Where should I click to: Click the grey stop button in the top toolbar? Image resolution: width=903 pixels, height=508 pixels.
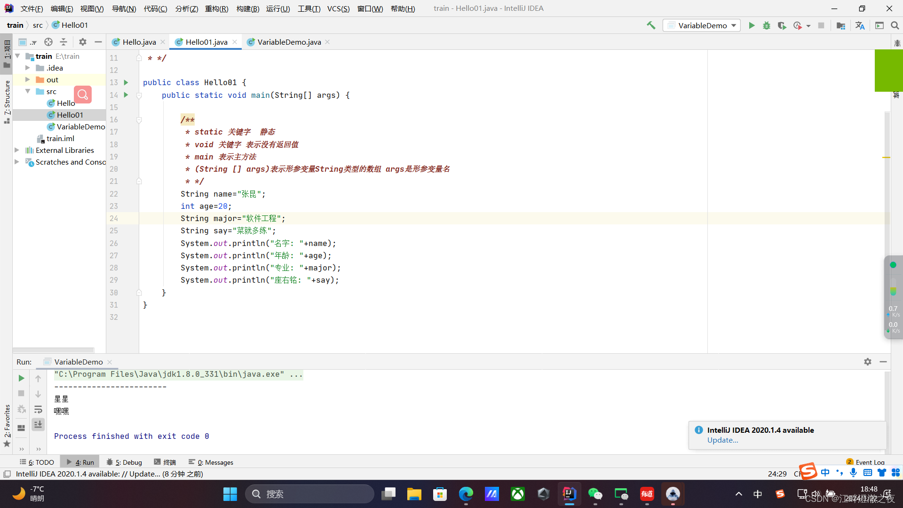(821, 25)
